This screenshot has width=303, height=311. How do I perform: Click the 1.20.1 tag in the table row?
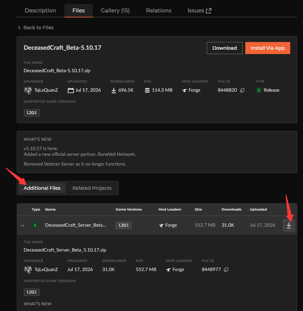123,225
